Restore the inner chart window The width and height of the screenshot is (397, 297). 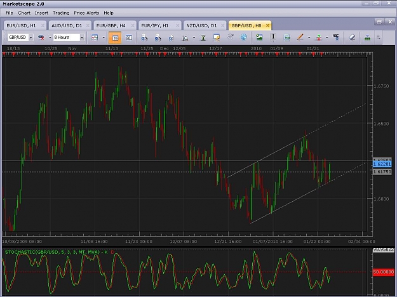click(x=379, y=22)
